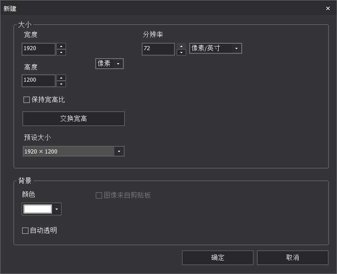The width and height of the screenshot is (337, 274).
Task: Open the background color dropdown arrow
Action: pos(56,209)
